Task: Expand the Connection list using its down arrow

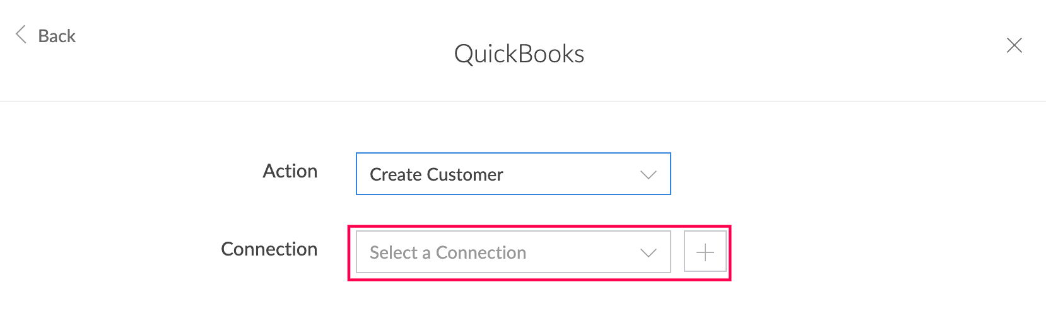Action: tap(649, 253)
